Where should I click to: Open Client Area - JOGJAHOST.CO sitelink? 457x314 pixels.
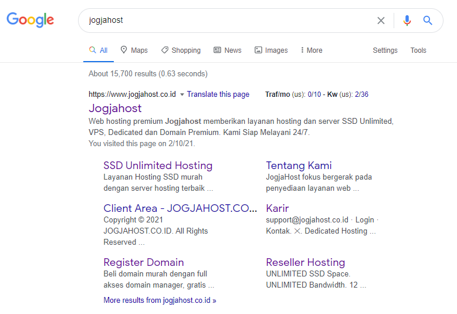click(x=180, y=208)
